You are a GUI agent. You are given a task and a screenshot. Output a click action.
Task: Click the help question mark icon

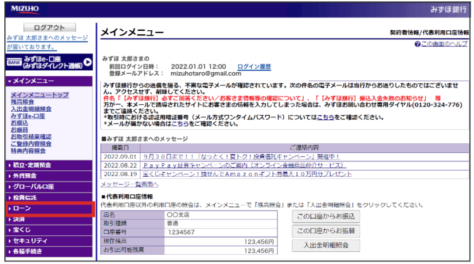point(417,44)
